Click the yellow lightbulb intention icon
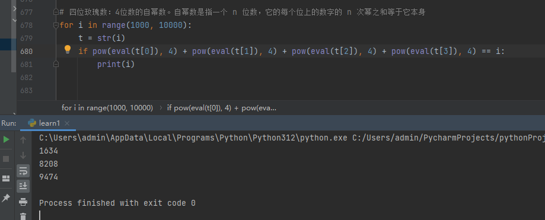Viewport: 545px width, 220px height. (x=68, y=50)
